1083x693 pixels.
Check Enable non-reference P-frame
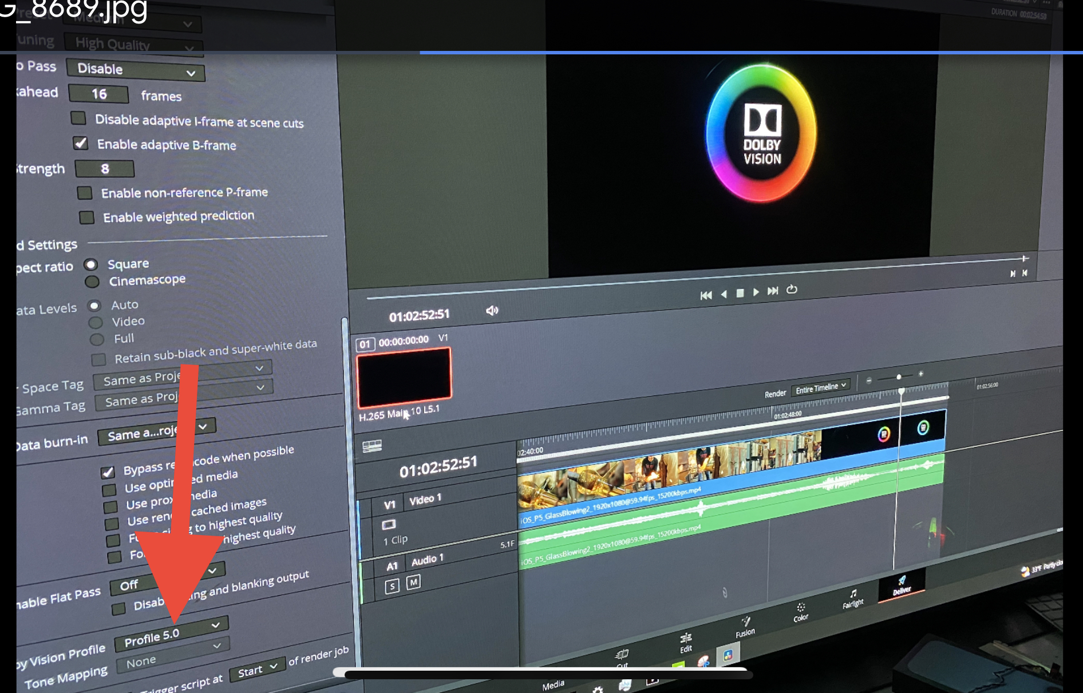tap(85, 193)
